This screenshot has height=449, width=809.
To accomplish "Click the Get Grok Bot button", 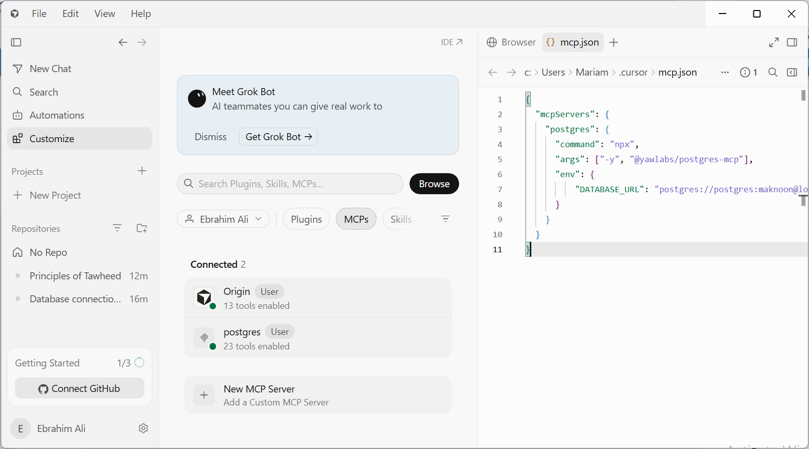I will coord(278,137).
